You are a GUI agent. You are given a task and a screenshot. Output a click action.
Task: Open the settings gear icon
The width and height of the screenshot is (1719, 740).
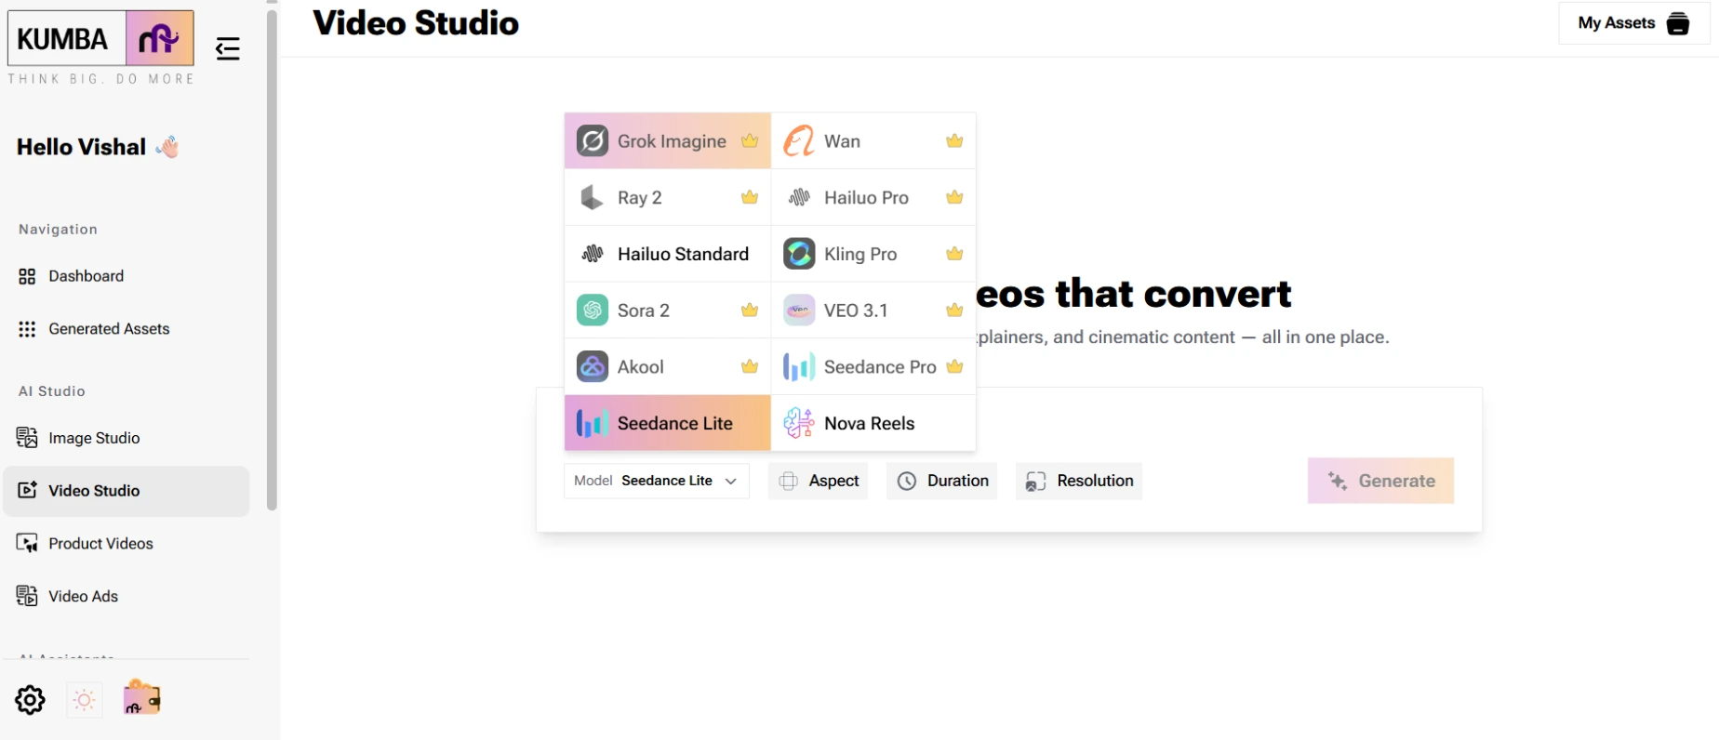(30, 699)
